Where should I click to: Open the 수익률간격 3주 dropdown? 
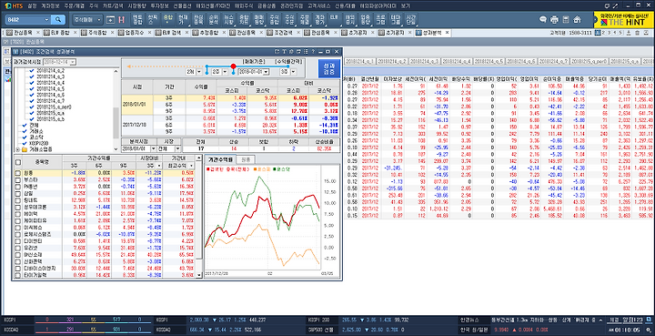pyautogui.click(x=293, y=72)
